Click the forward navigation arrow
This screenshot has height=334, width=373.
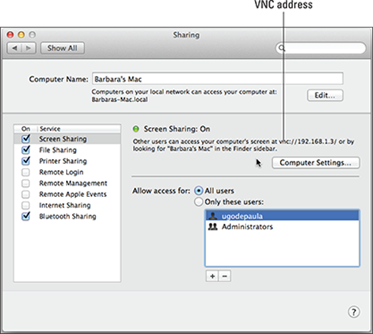pyautogui.click(x=29, y=48)
